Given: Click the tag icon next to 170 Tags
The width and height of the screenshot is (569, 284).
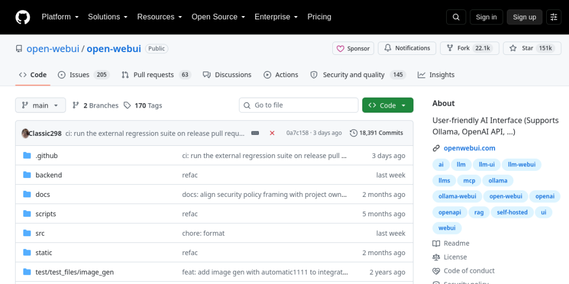Looking at the screenshot, I should pos(127,105).
